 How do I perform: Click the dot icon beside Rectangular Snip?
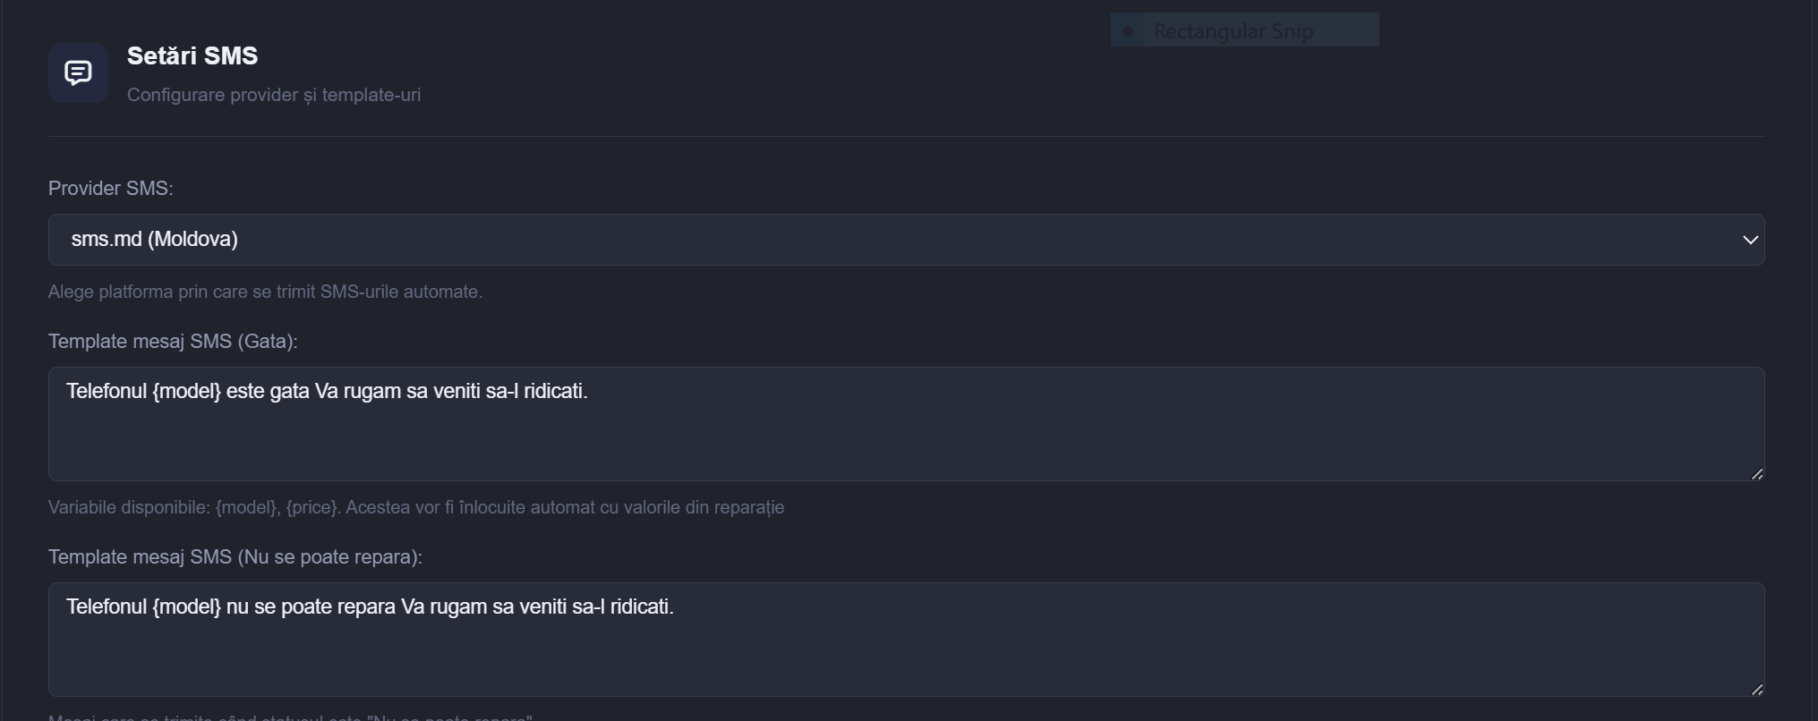[1128, 31]
